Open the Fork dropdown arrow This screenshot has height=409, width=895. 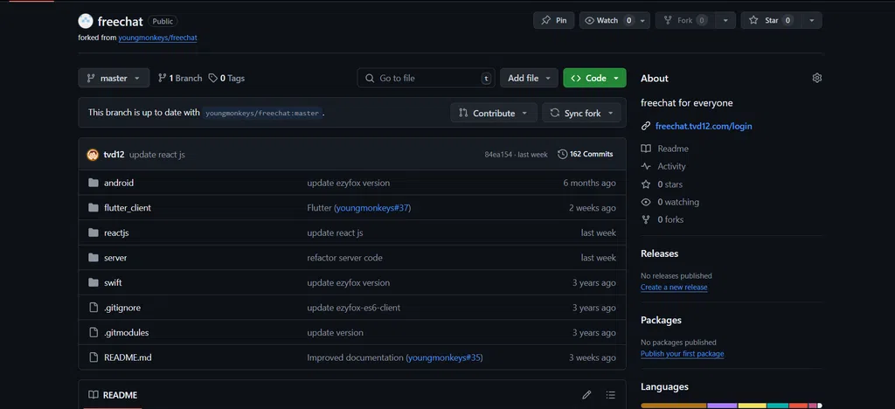pyautogui.click(x=725, y=20)
